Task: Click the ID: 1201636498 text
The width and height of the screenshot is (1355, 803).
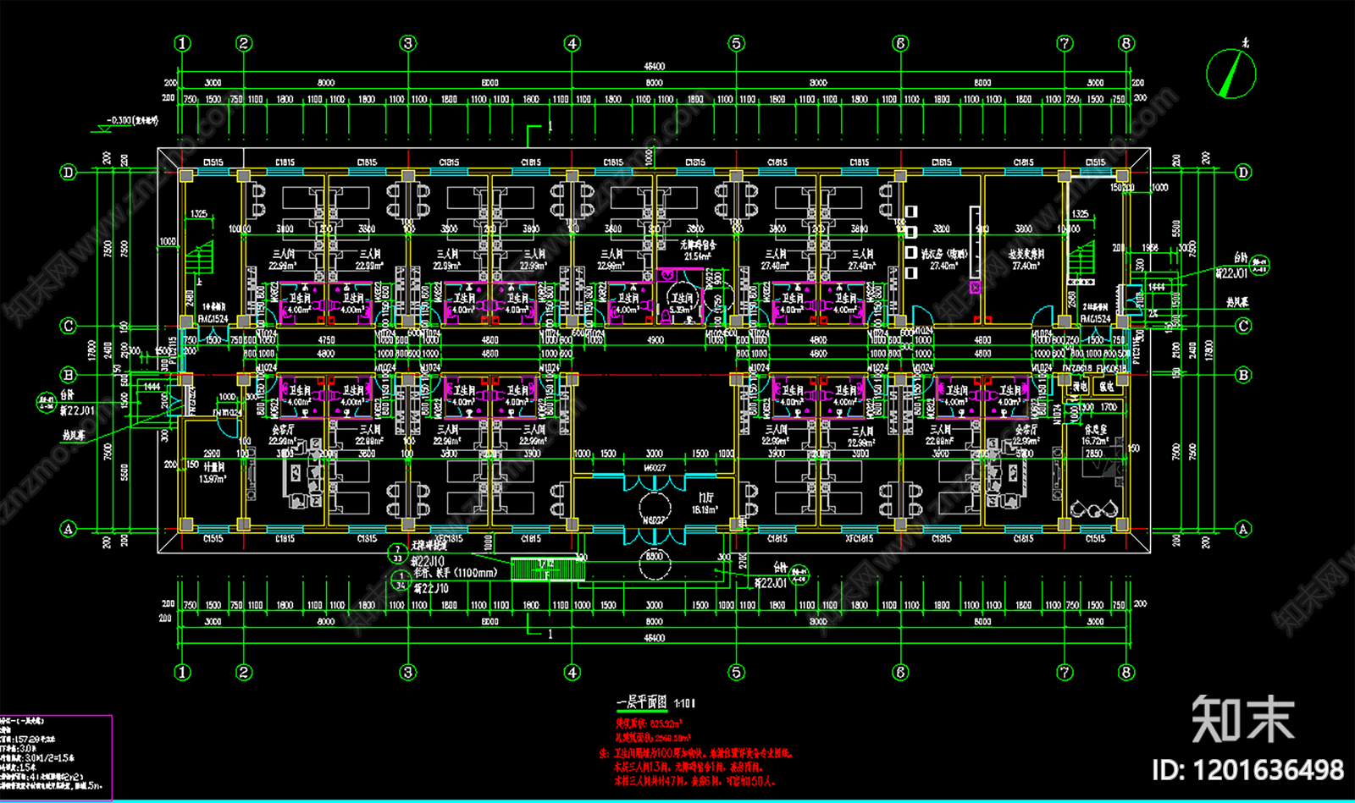Action: click(1247, 769)
